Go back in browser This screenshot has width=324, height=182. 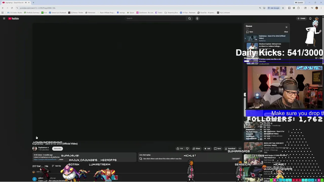click(3, 8)
